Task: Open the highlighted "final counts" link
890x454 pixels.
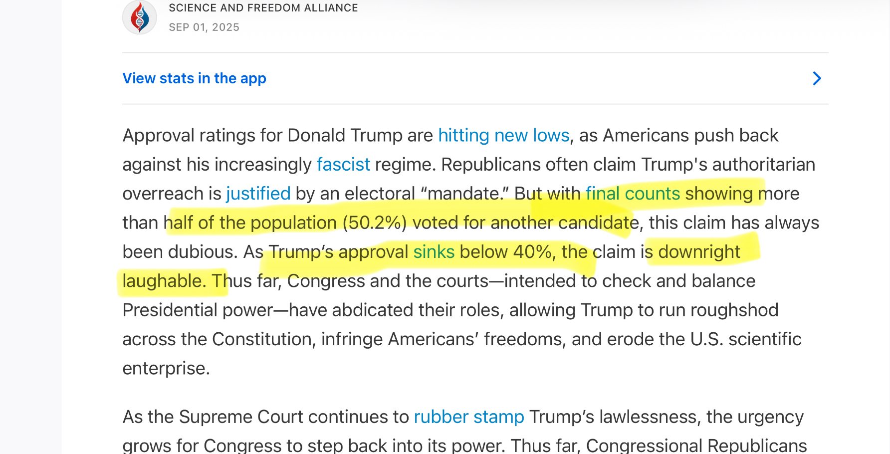Action: point(633,194)
